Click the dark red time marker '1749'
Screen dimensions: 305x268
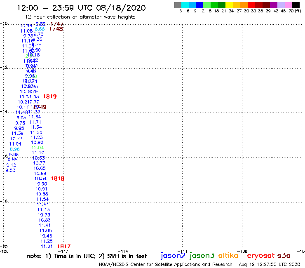(x=40, y=107)
